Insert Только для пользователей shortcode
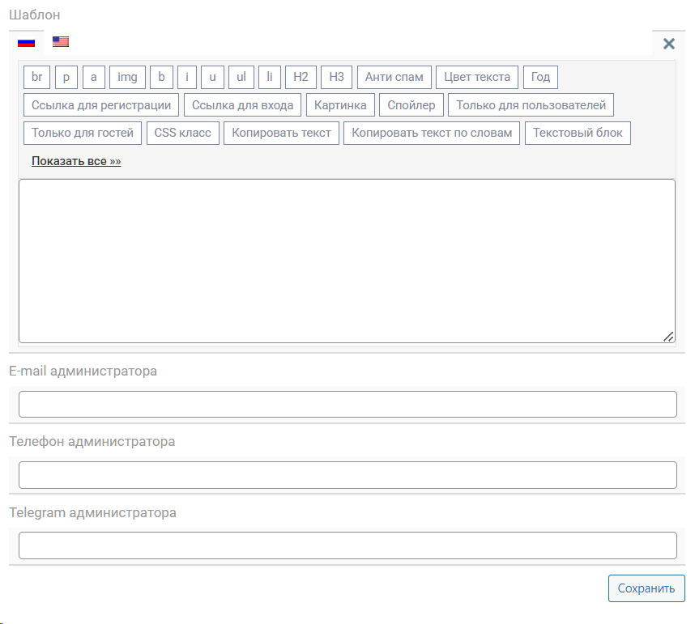 [x=531, y=105]
